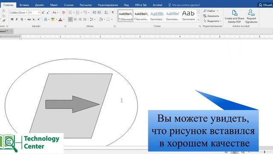This screenshot has width=273, height=154.
Task: Open the Calibri font name dropdown
Action: coord(26,12)
